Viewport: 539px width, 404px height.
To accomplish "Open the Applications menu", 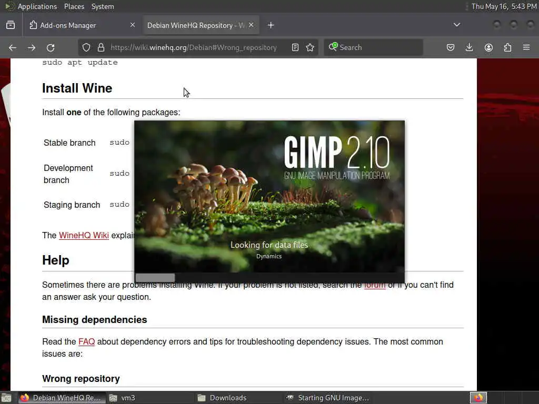I will coord(37,6).
